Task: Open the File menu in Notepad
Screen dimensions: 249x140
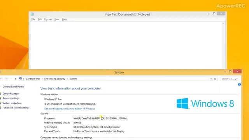Action: pyautogui.click(x=33, y=19)
